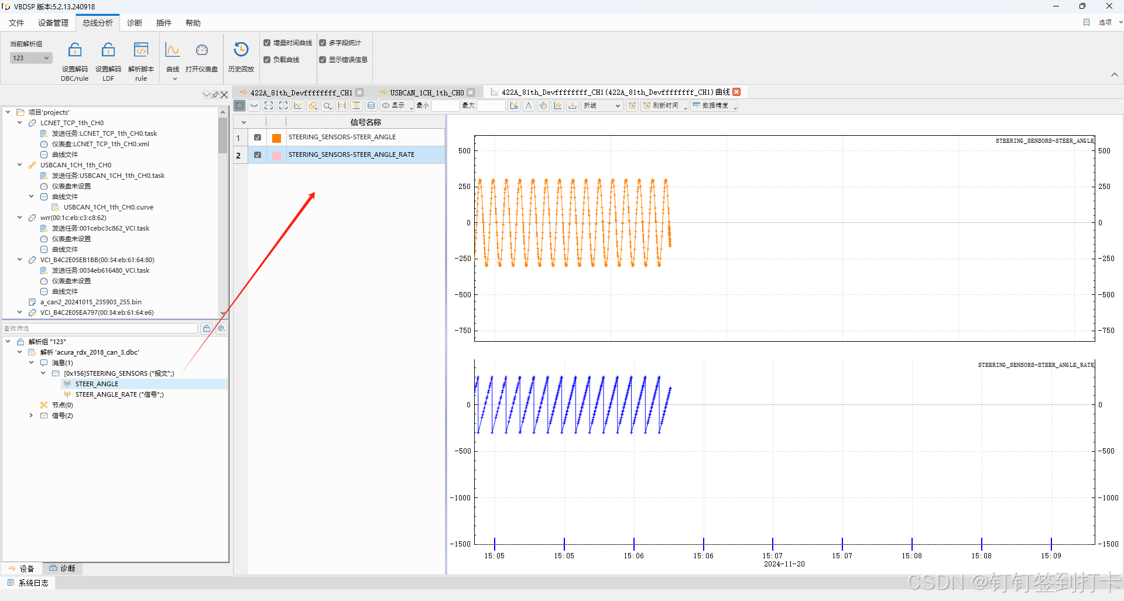Click the download/save arrow icon in chart toolbar
The width and height of the screenshot is (1124, 601).
[573, 105]
